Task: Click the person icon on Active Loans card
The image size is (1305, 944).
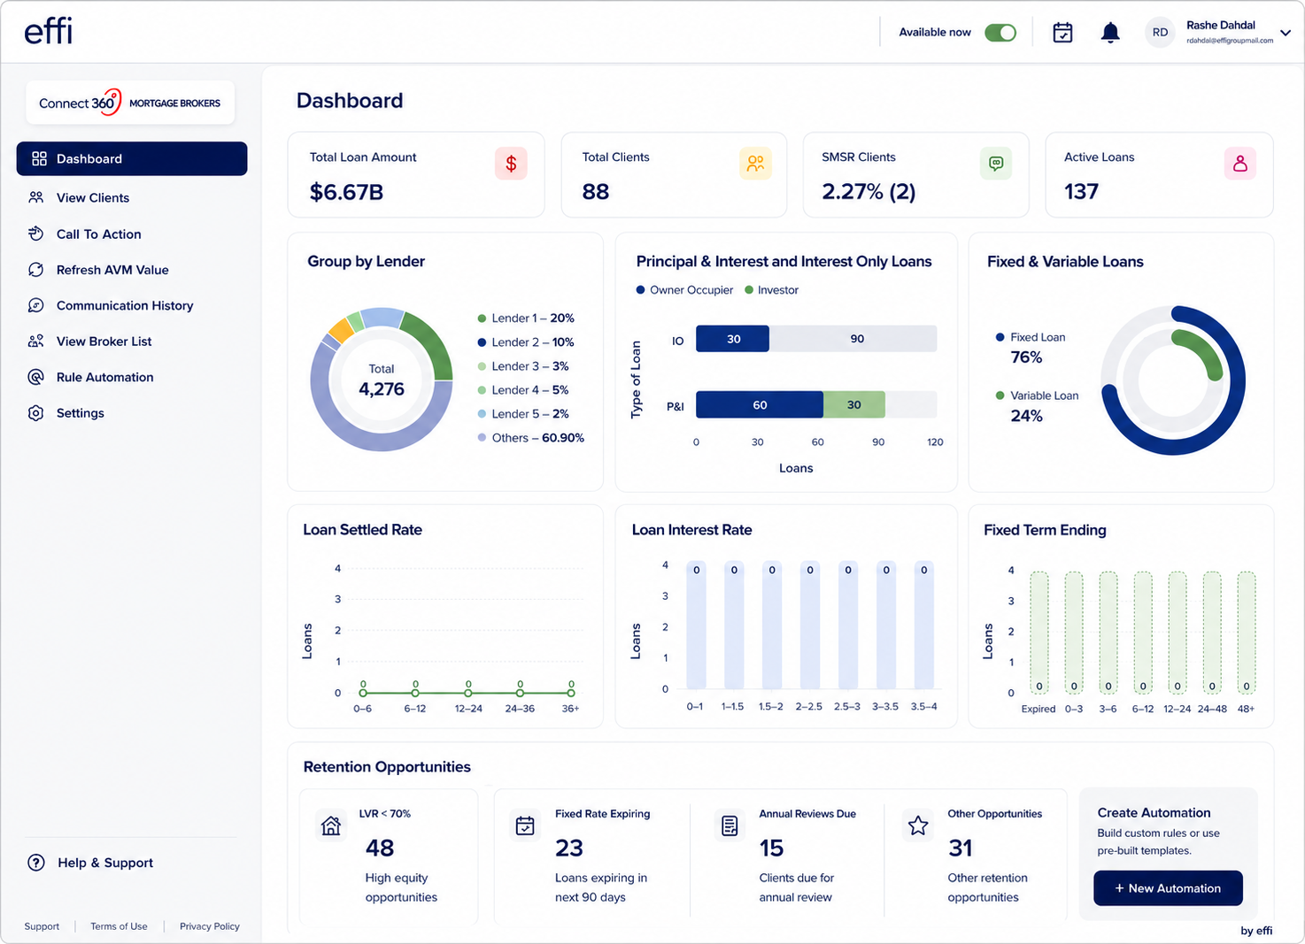Action: [x=1240, y=164]
